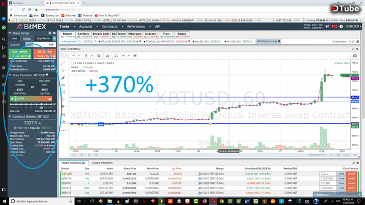Select the Stop Market order tab

pos(43,39)
